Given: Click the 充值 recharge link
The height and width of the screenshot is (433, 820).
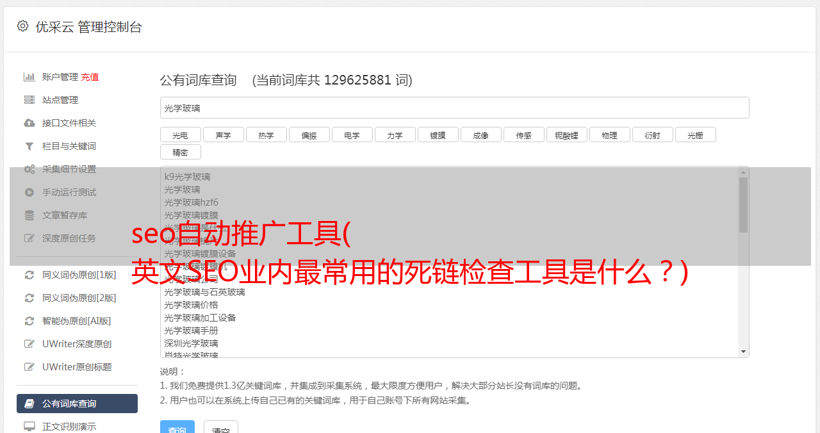Looking at the screenshot, I should tap(90, 77).
